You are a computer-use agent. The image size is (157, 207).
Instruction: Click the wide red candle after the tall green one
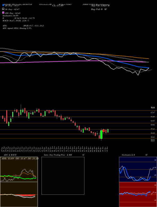(104, 131)
